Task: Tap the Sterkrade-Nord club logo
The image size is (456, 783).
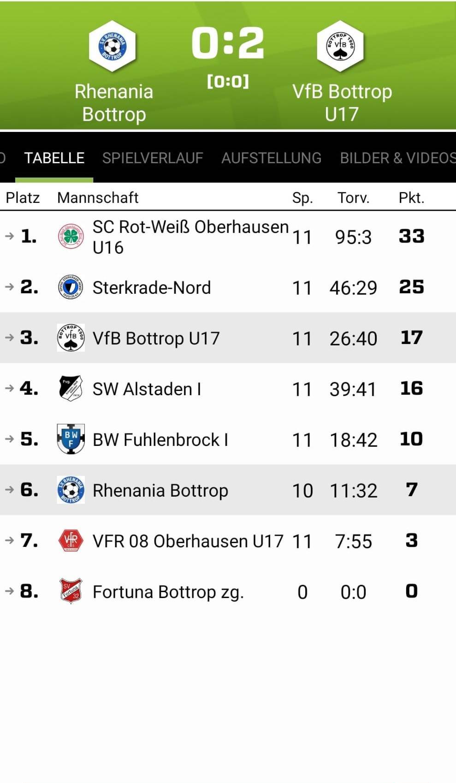Action: click(71, 287)
